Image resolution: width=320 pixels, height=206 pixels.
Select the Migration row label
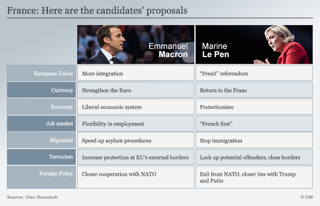41,140
